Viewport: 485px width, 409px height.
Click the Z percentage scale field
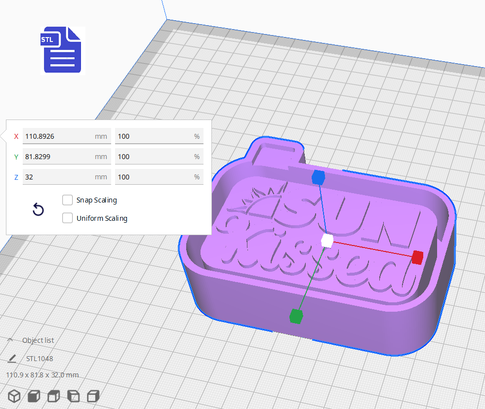[159, 177]
